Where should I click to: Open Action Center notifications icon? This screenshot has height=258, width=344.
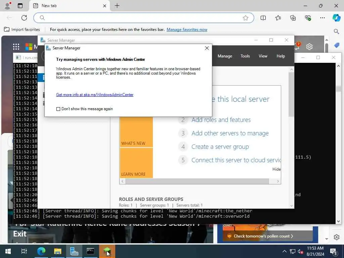334,251
